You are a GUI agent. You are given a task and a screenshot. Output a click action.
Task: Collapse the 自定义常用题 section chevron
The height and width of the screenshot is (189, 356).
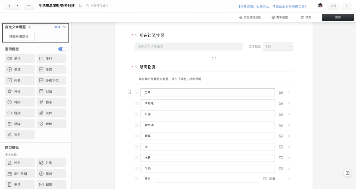[x=64, y=27]
